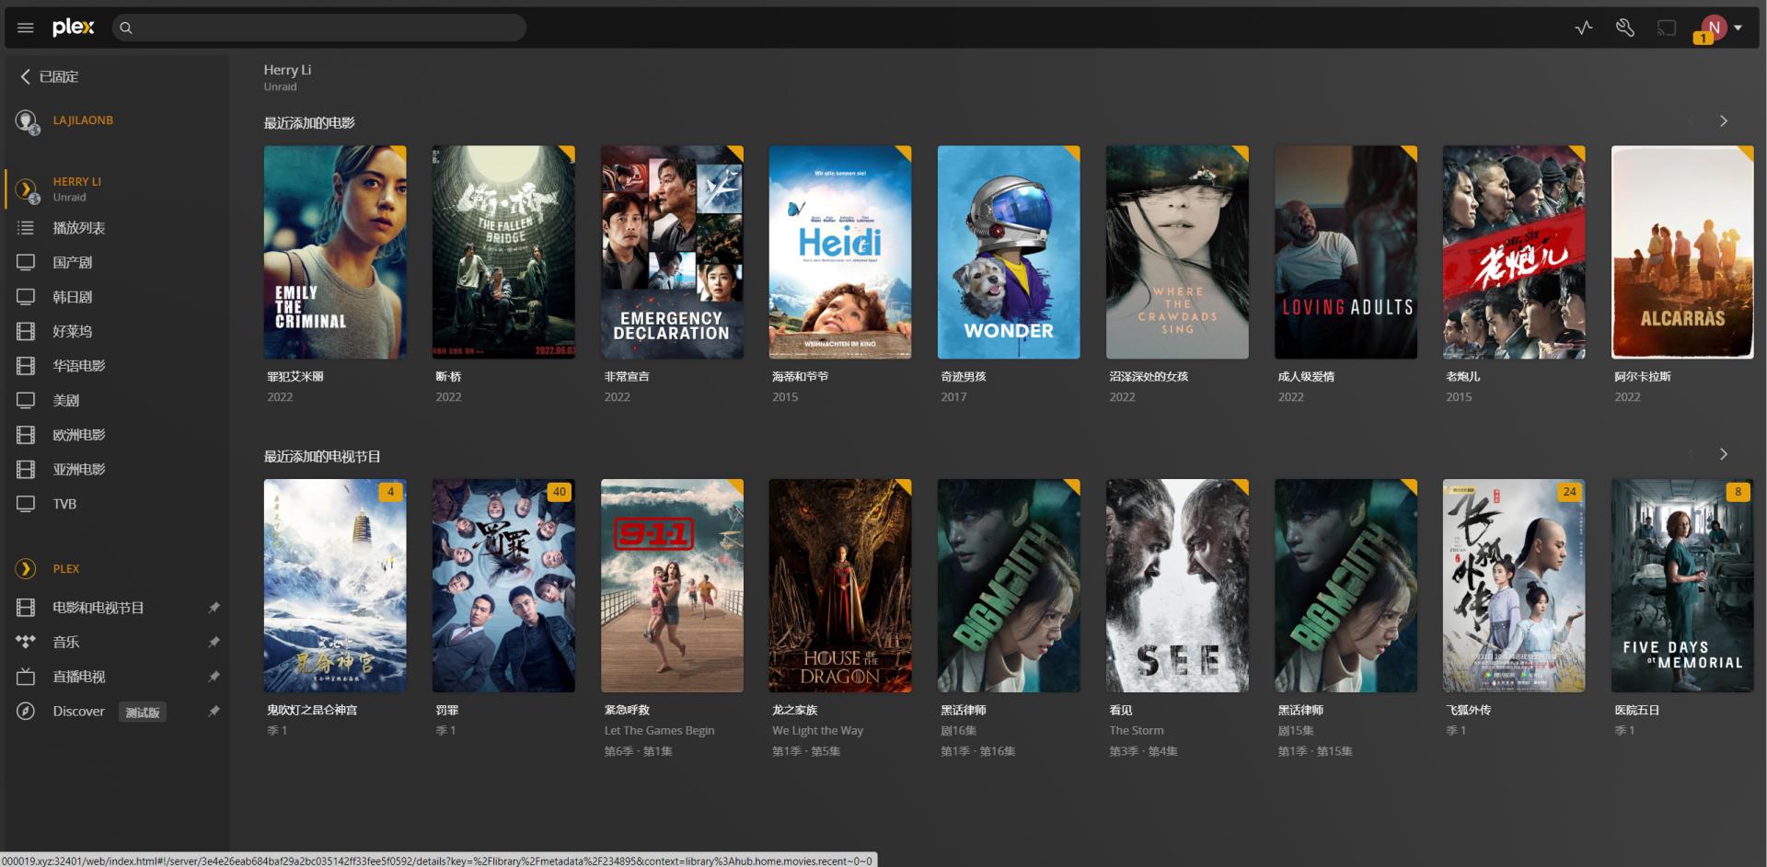
Task: Show next page of recently added TV shows
Action: pos(1724,454)
